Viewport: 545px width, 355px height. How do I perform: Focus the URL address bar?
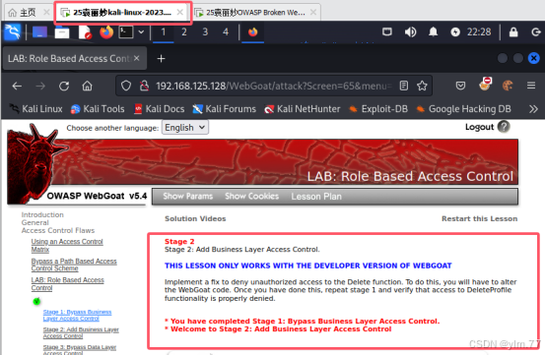(274, 86)
